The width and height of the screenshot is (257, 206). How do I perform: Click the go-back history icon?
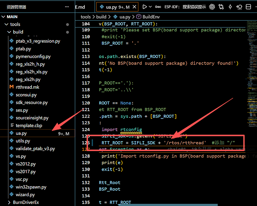(239, 7)
